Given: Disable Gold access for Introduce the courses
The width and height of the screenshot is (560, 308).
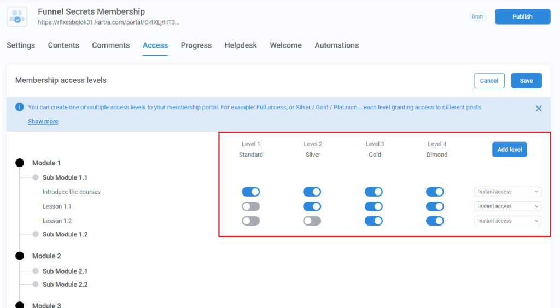Looking at the screenshot, I should coord(374,192).
